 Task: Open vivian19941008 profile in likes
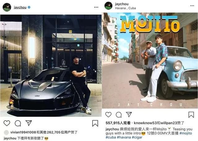tap(23, 132)
